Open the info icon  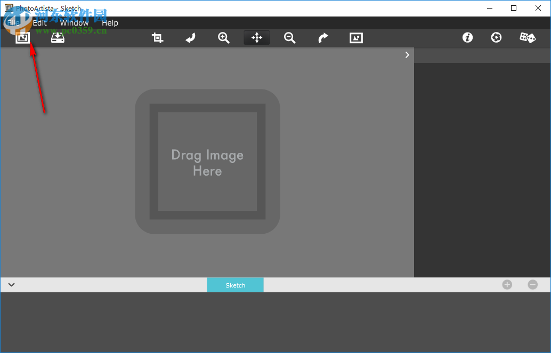click(x=467, y=38)
